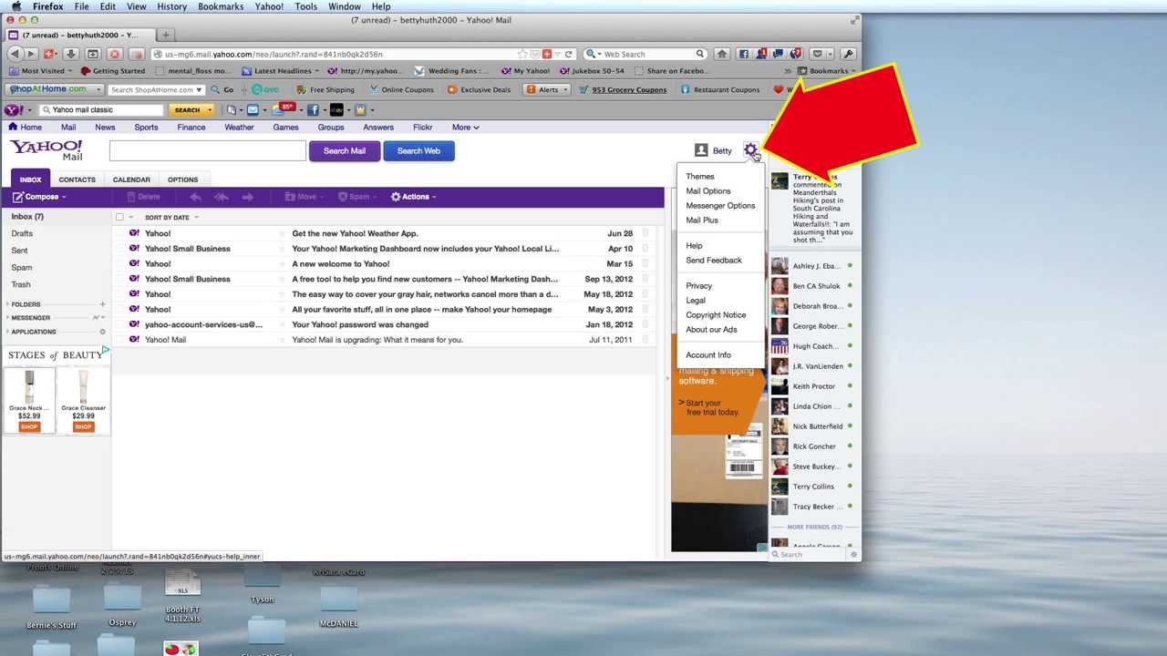Click the Facebook friend requests icon
Screen dimensions: 1167x656
point(762,54)
